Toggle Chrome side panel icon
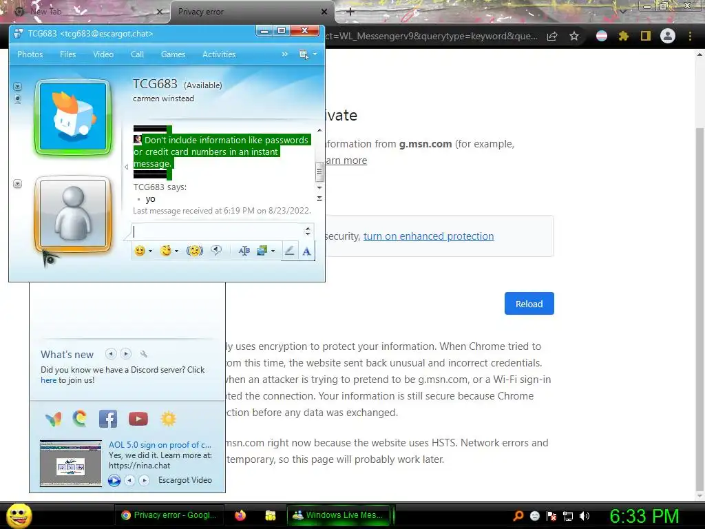 [646, 36]
